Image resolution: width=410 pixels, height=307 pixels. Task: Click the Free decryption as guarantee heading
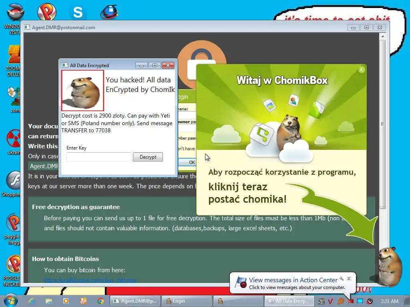[76, 207]
